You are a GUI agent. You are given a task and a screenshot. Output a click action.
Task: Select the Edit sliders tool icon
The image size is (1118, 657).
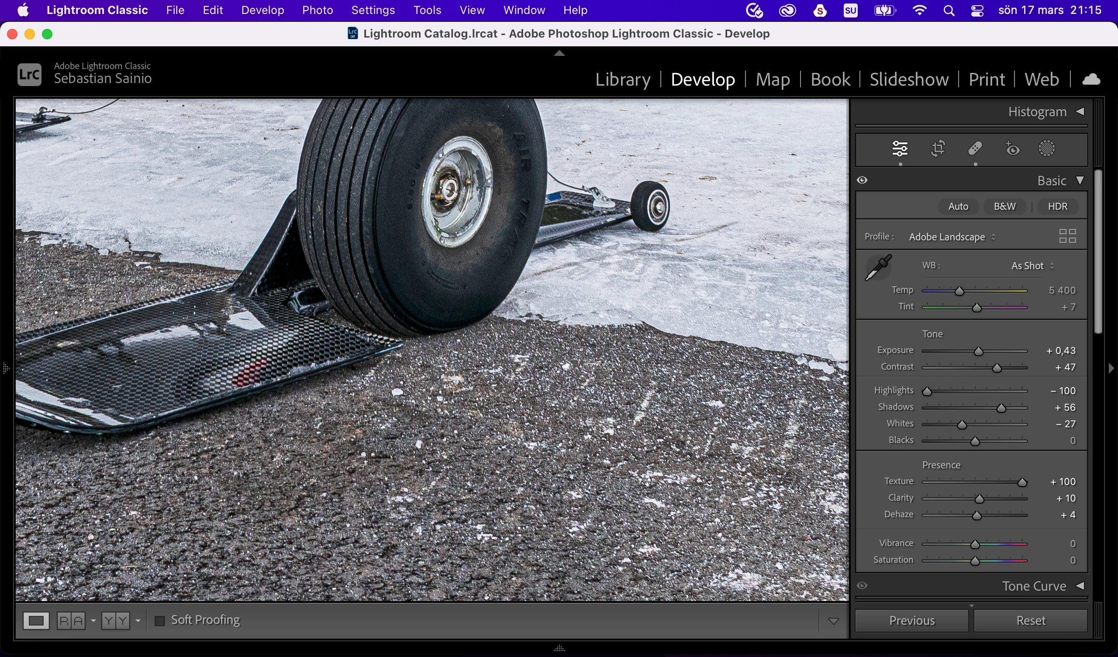pos(900,149)
